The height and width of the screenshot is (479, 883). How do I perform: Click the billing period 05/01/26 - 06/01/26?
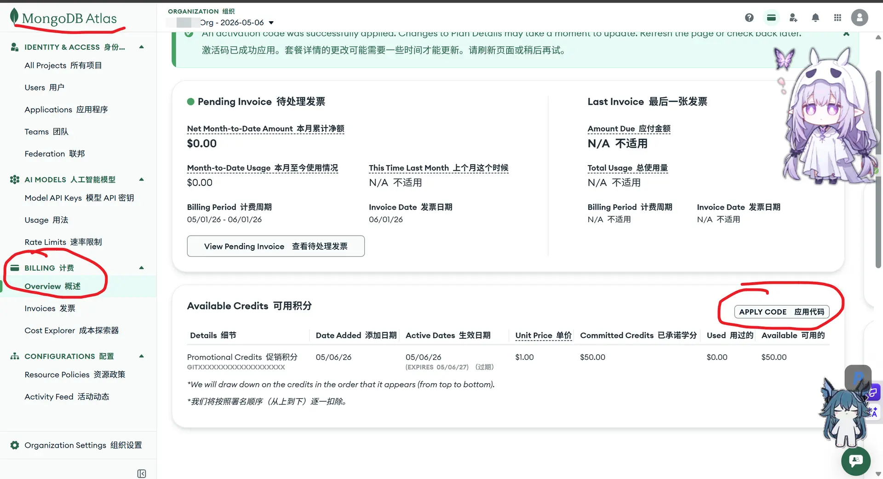coord(224,219)
